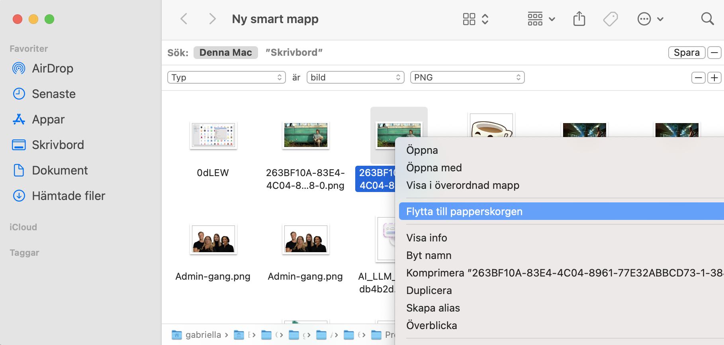
Task: Click the Share icon in toolbar
Action: click(x=579, y=19)
